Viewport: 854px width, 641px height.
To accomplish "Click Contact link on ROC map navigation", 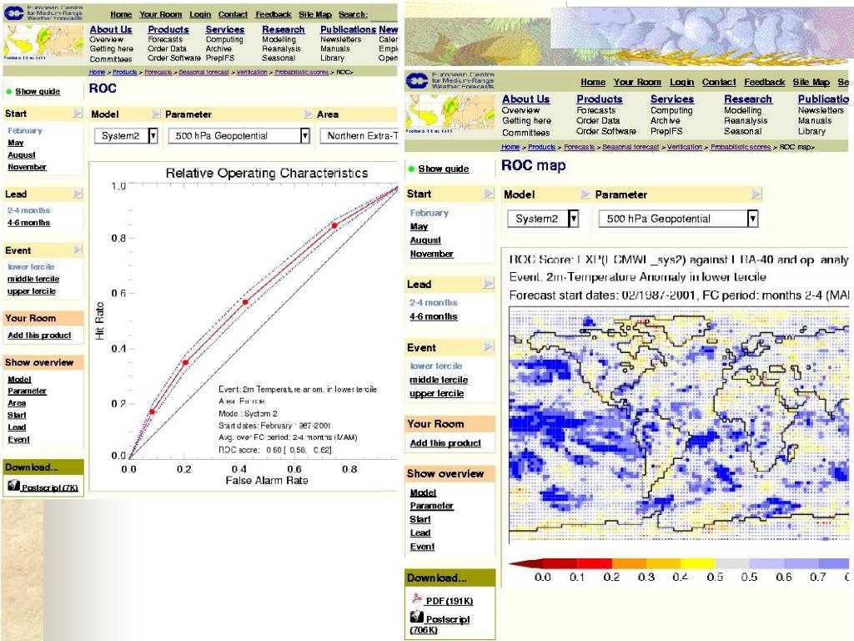I will click(719, 83).
